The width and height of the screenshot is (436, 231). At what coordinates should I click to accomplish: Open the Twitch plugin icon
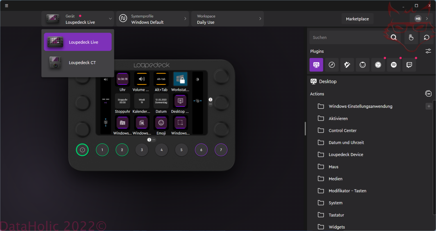pos(409,65)
